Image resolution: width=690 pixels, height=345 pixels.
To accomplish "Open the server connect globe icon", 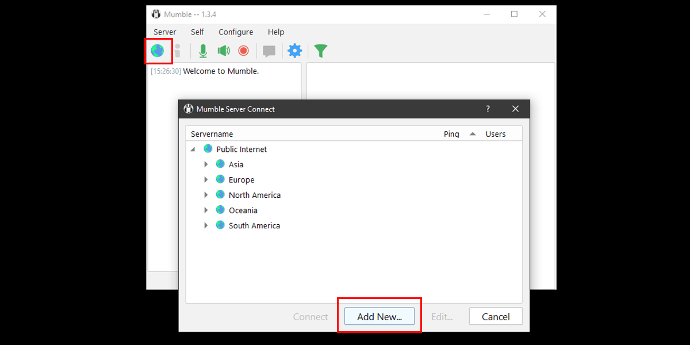I will pos(157,51).
